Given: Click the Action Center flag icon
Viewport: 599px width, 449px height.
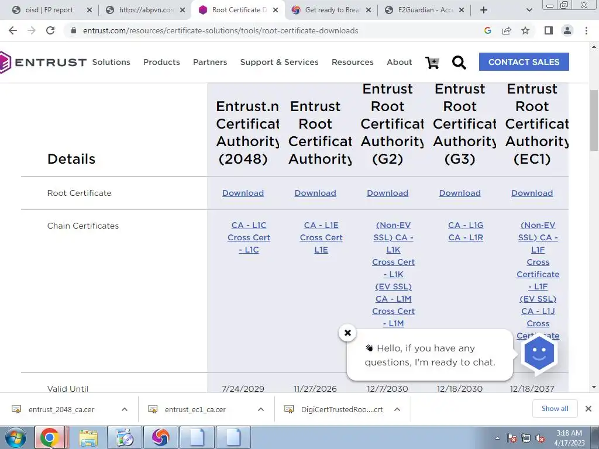Looking at the screenshot, I should click(x=511, y=438).
